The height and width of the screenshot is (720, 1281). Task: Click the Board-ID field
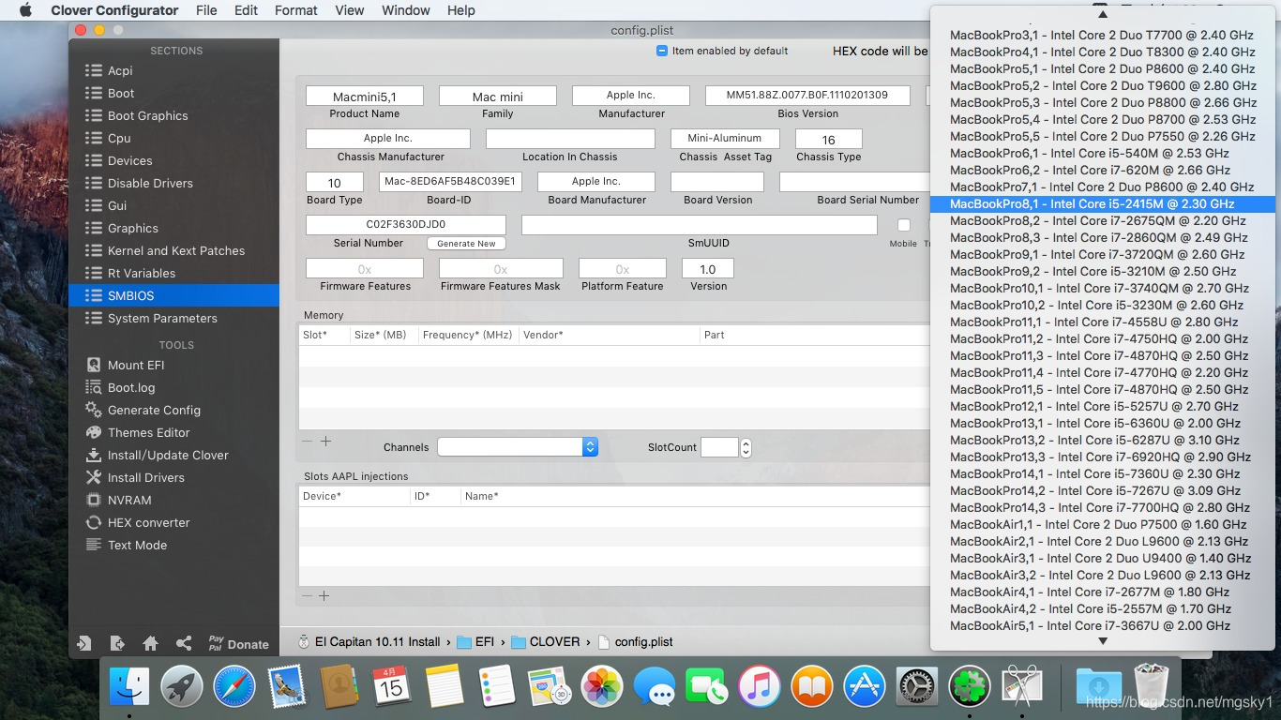(x=450, y=182)
